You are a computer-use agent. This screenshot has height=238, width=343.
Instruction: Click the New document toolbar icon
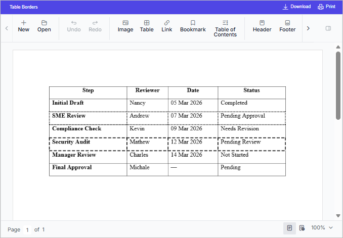24,26
